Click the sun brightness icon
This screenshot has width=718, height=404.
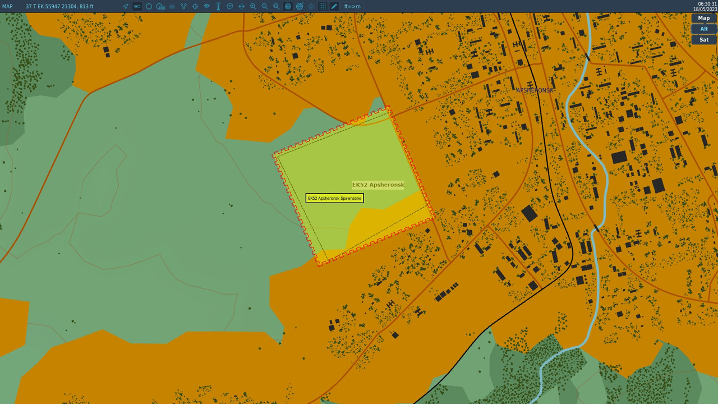point(311,6)
